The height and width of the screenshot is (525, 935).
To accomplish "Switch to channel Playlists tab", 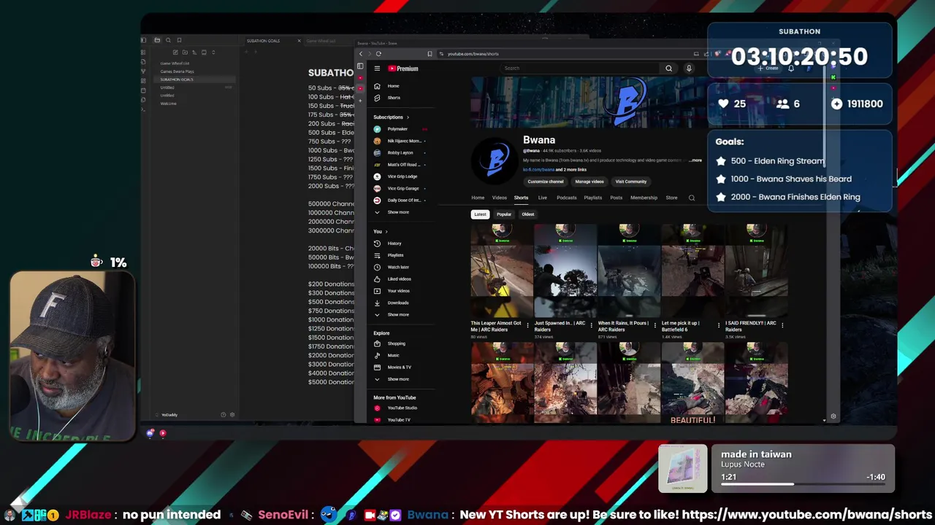I will point(592,198).
